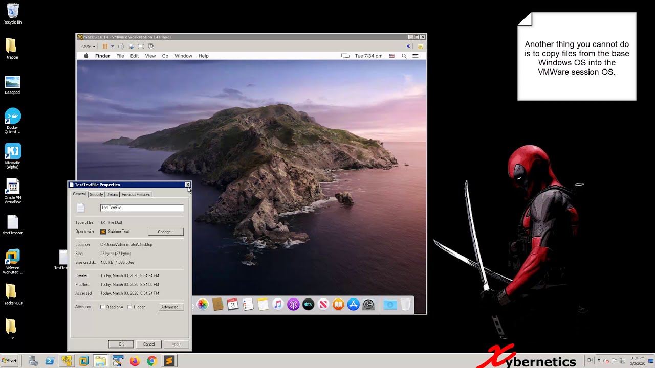The width and height of the screenshot is (655, 368).
Task: Open System Preferences in the dock
Action: point(368,305)
